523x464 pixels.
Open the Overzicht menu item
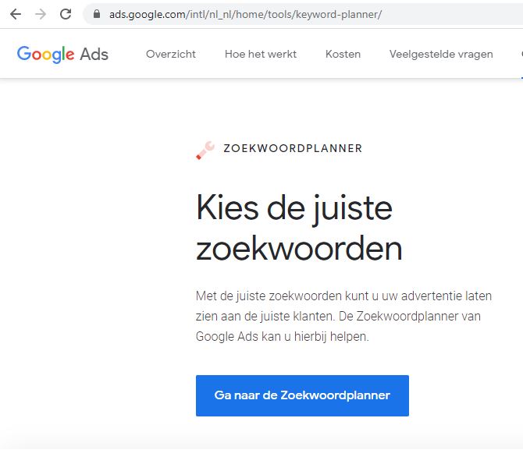pos(171,54)
